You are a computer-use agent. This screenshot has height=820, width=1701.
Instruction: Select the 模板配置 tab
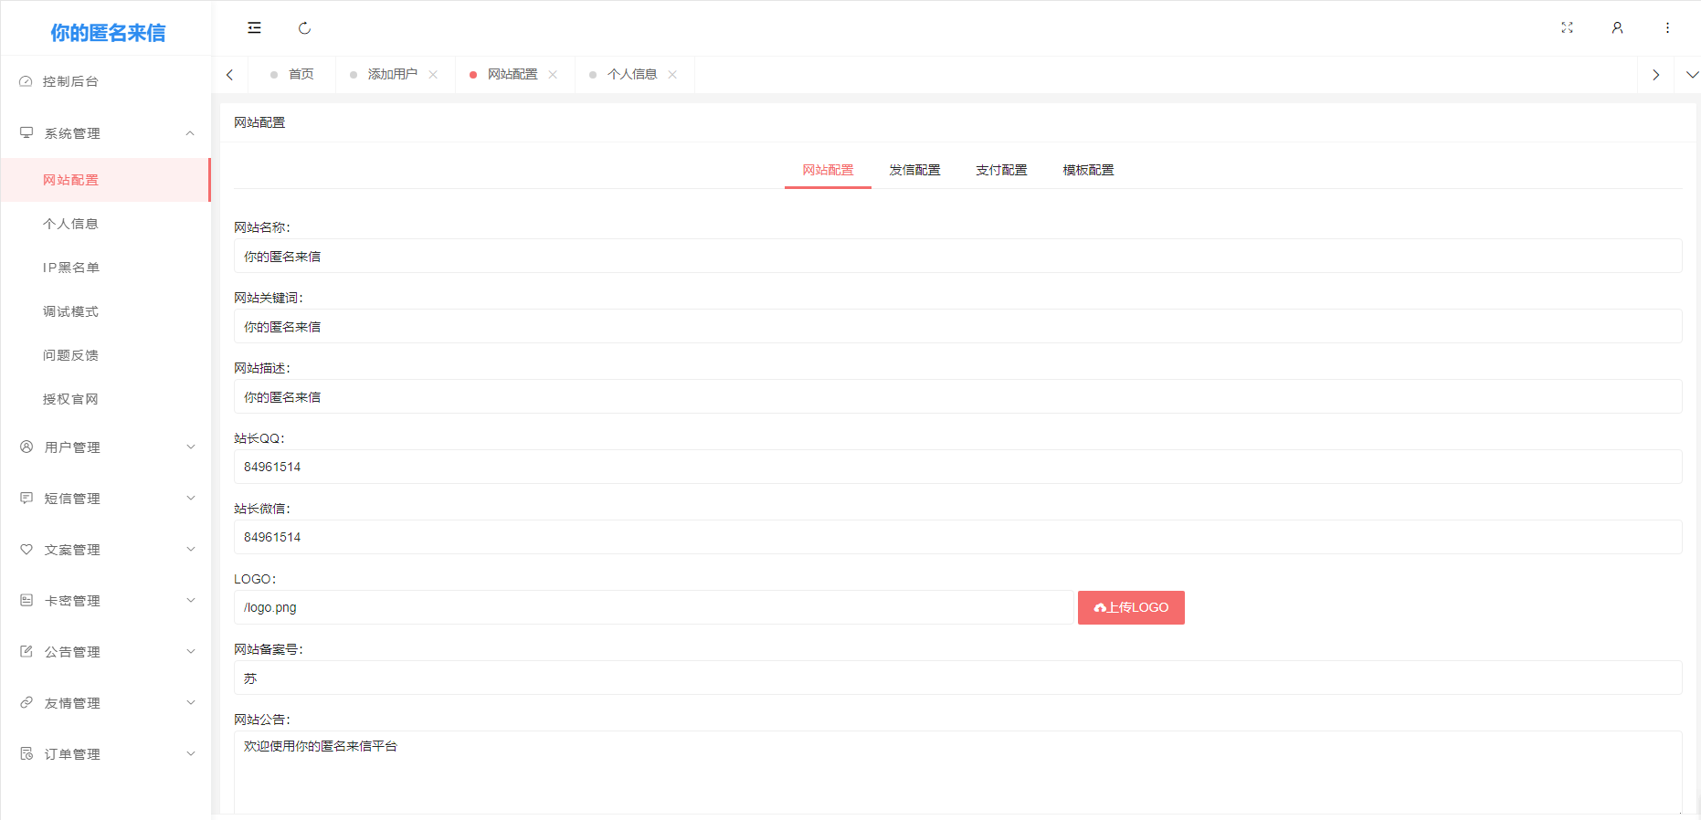1088,170
